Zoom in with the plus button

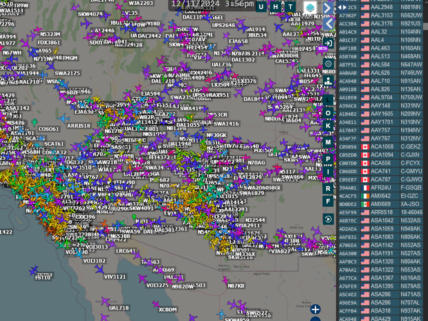coord(315,309)
